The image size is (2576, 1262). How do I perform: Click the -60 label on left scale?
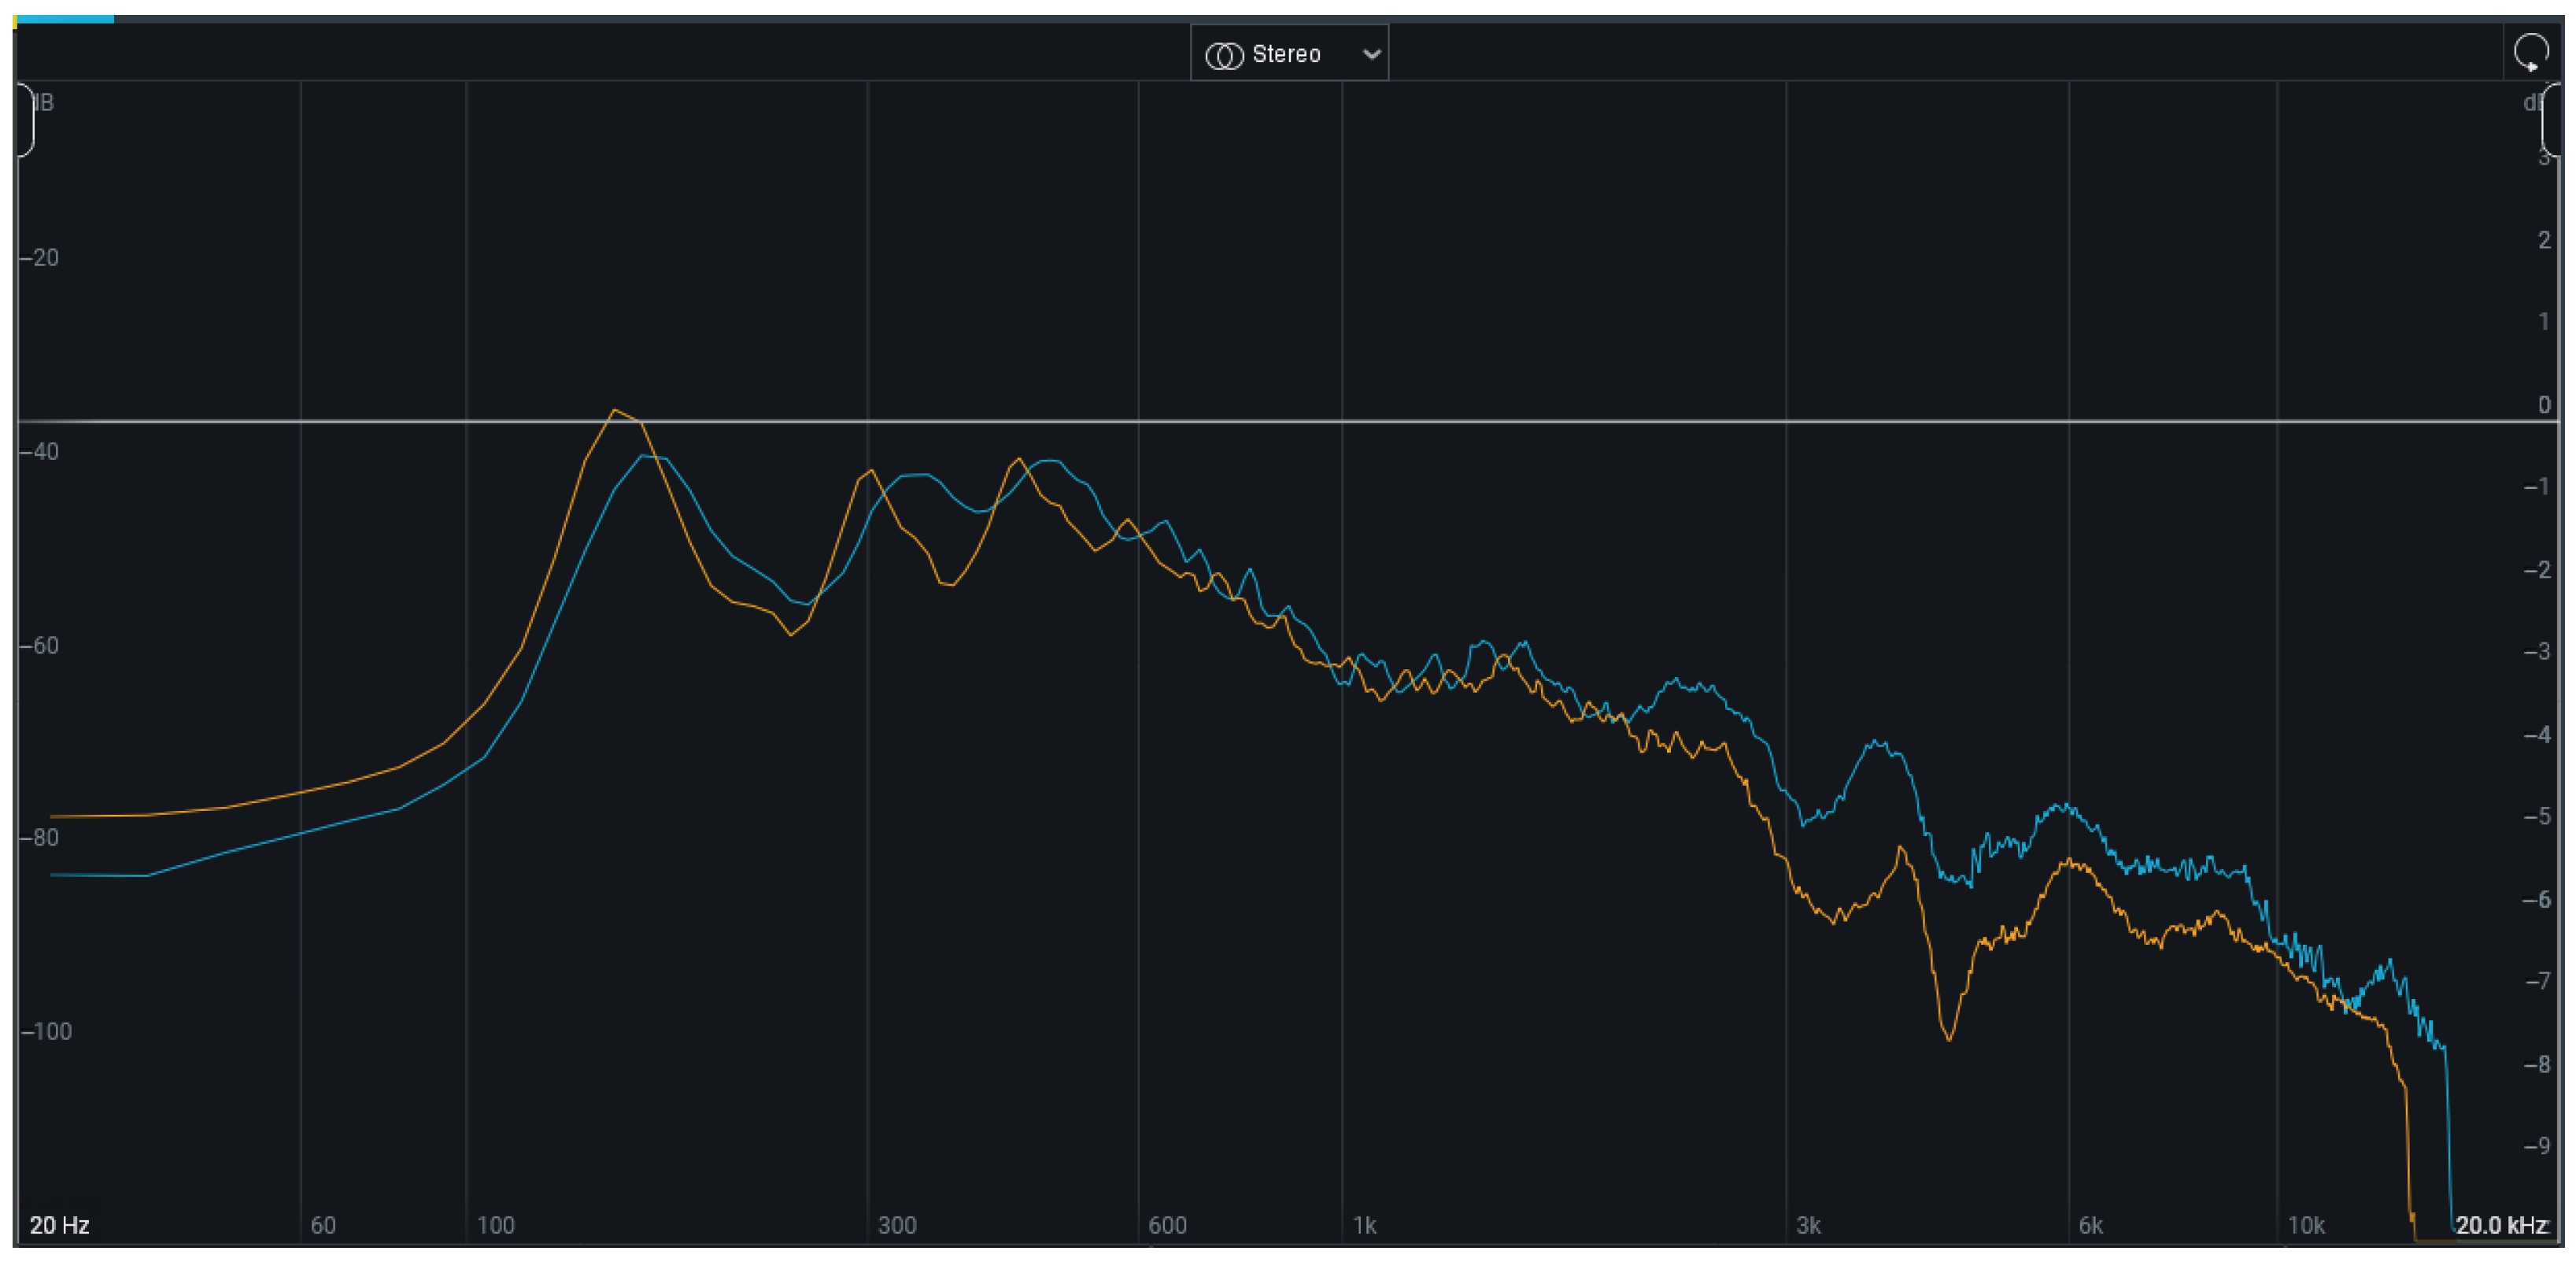[41, 645]
